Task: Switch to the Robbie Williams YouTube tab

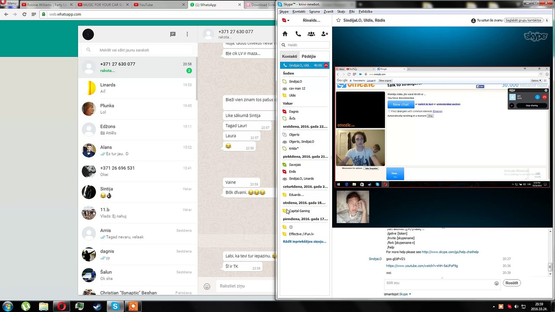Action: [46, 5]
